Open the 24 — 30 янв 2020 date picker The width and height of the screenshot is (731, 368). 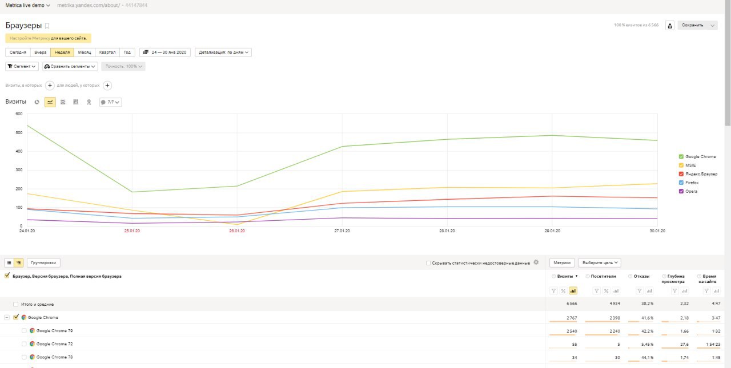[165, 52]
